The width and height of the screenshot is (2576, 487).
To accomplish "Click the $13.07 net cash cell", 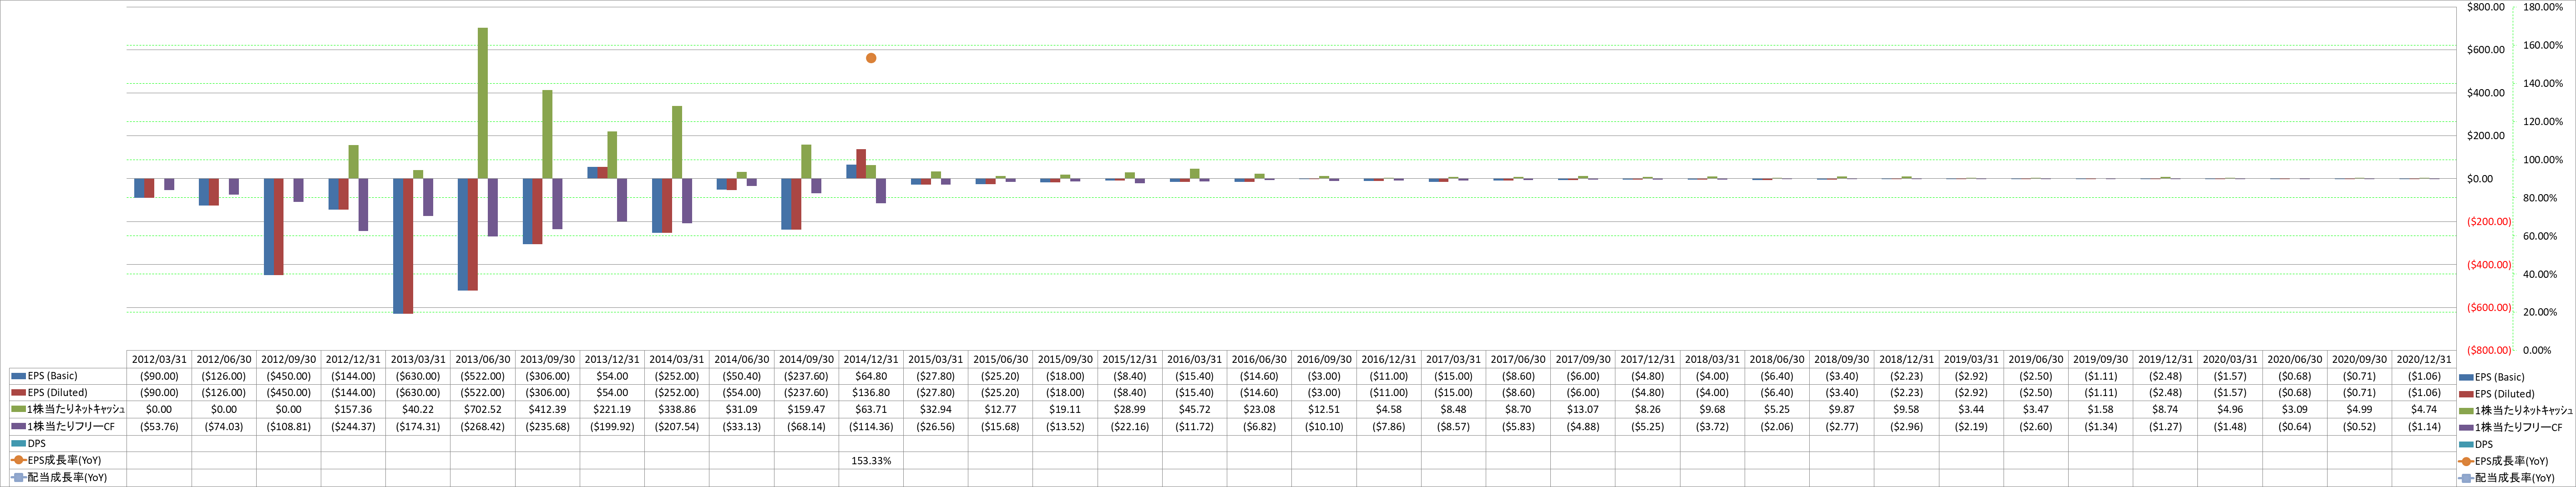I will pos(1583,410).
